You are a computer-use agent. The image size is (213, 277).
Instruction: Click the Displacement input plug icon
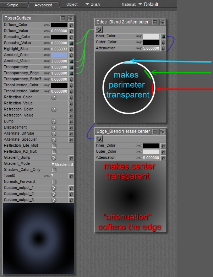click(71, 127)
